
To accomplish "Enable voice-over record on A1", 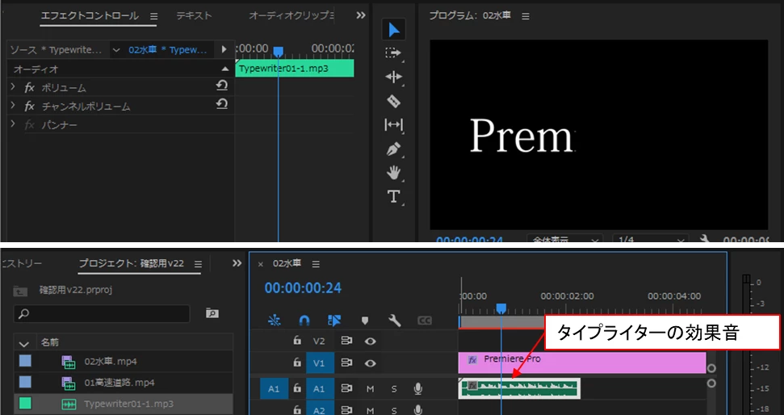I will (417, 388).
